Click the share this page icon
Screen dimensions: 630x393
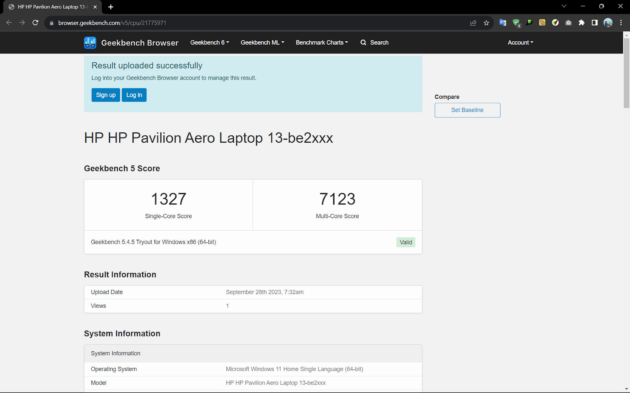[x=473, y=23]
